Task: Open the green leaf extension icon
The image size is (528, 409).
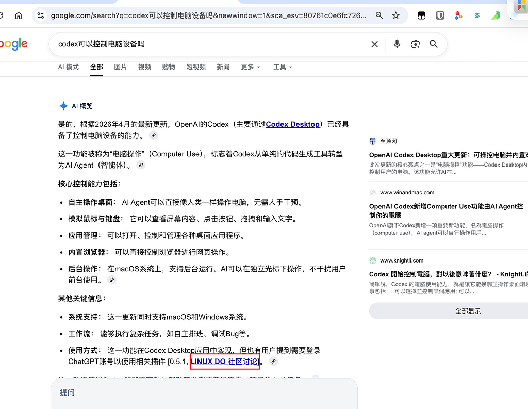Action: tap(496, 15)
